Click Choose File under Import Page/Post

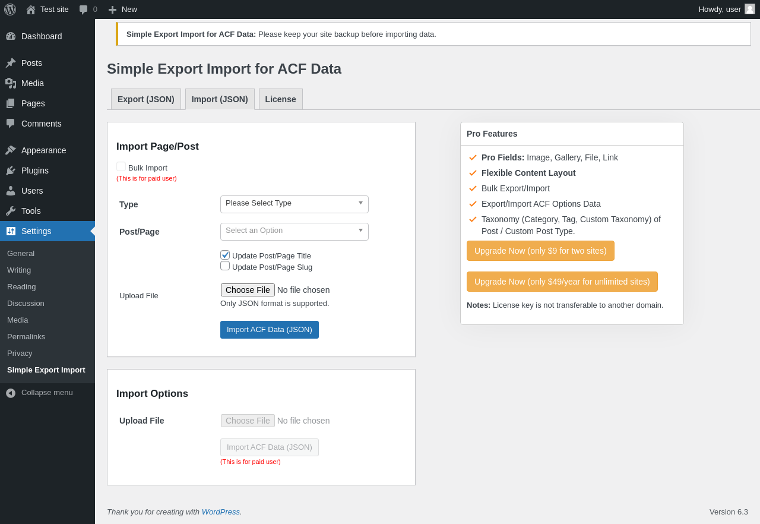click(248, 290)
